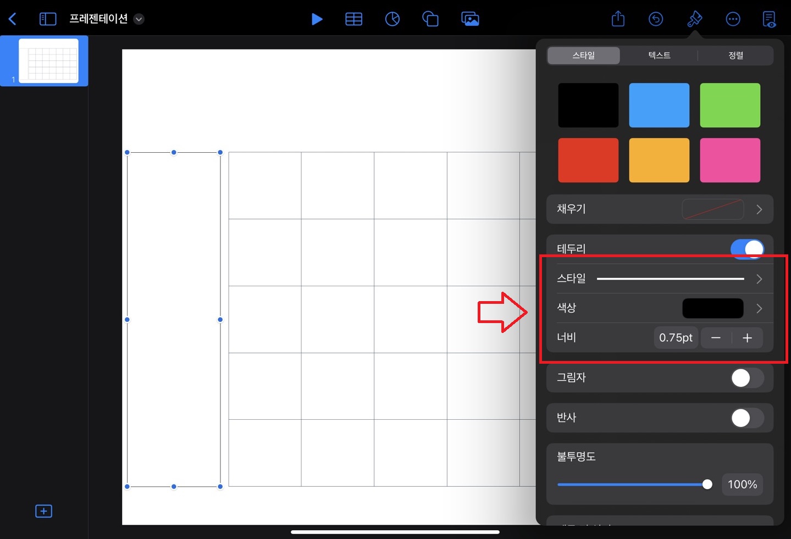Select the top-left cell of the table
This screenshot has height=539, width=791.
point(265,186)
